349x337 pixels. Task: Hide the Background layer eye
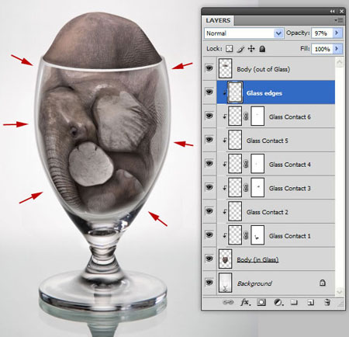tap(209, 283)
